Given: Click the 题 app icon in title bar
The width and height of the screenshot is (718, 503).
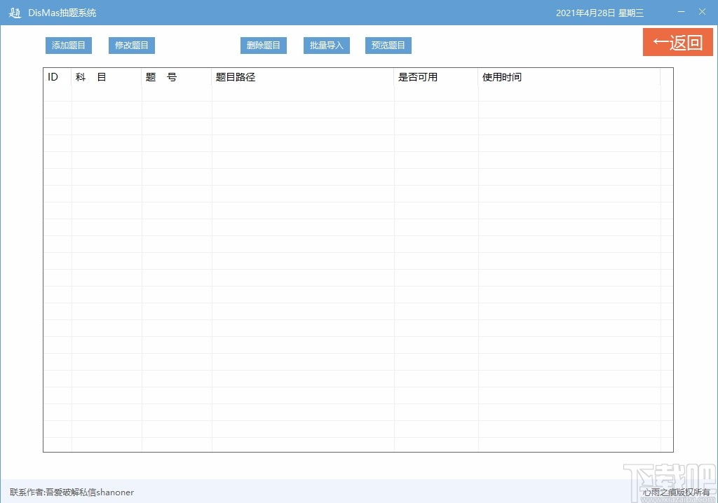Looking at the screenshot, I should click(15, 12).
